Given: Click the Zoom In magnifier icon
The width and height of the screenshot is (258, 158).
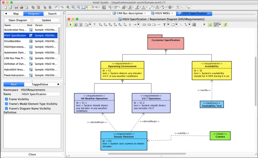Looking at the screenshot, I should (73, 7).
